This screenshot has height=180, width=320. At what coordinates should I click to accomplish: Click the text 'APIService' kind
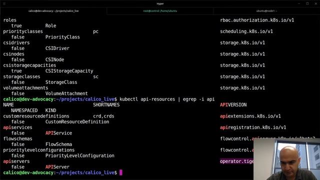coord(58,133)
